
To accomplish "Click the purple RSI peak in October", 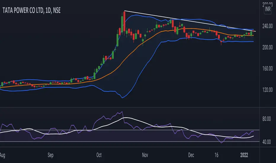I will click(x=122, y=112).
